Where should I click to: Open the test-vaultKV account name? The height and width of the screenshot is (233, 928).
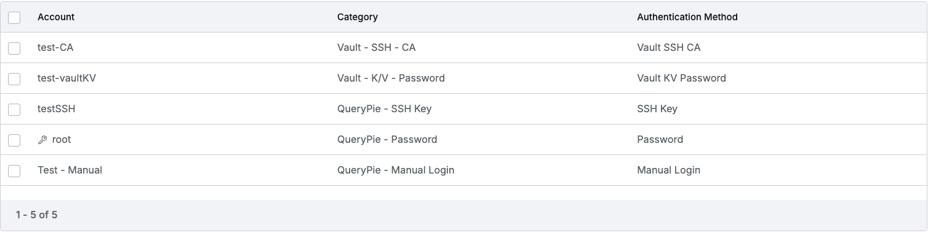pos(66,78)
